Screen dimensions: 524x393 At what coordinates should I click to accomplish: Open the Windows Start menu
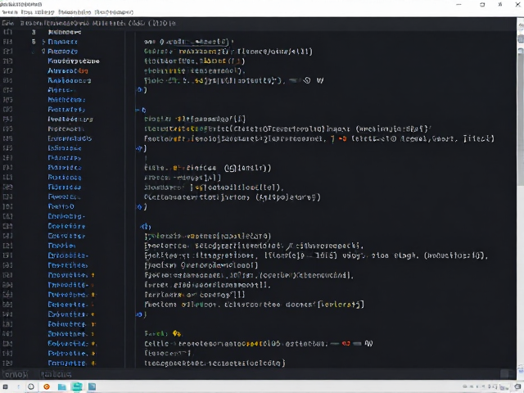tap(6, 386)
